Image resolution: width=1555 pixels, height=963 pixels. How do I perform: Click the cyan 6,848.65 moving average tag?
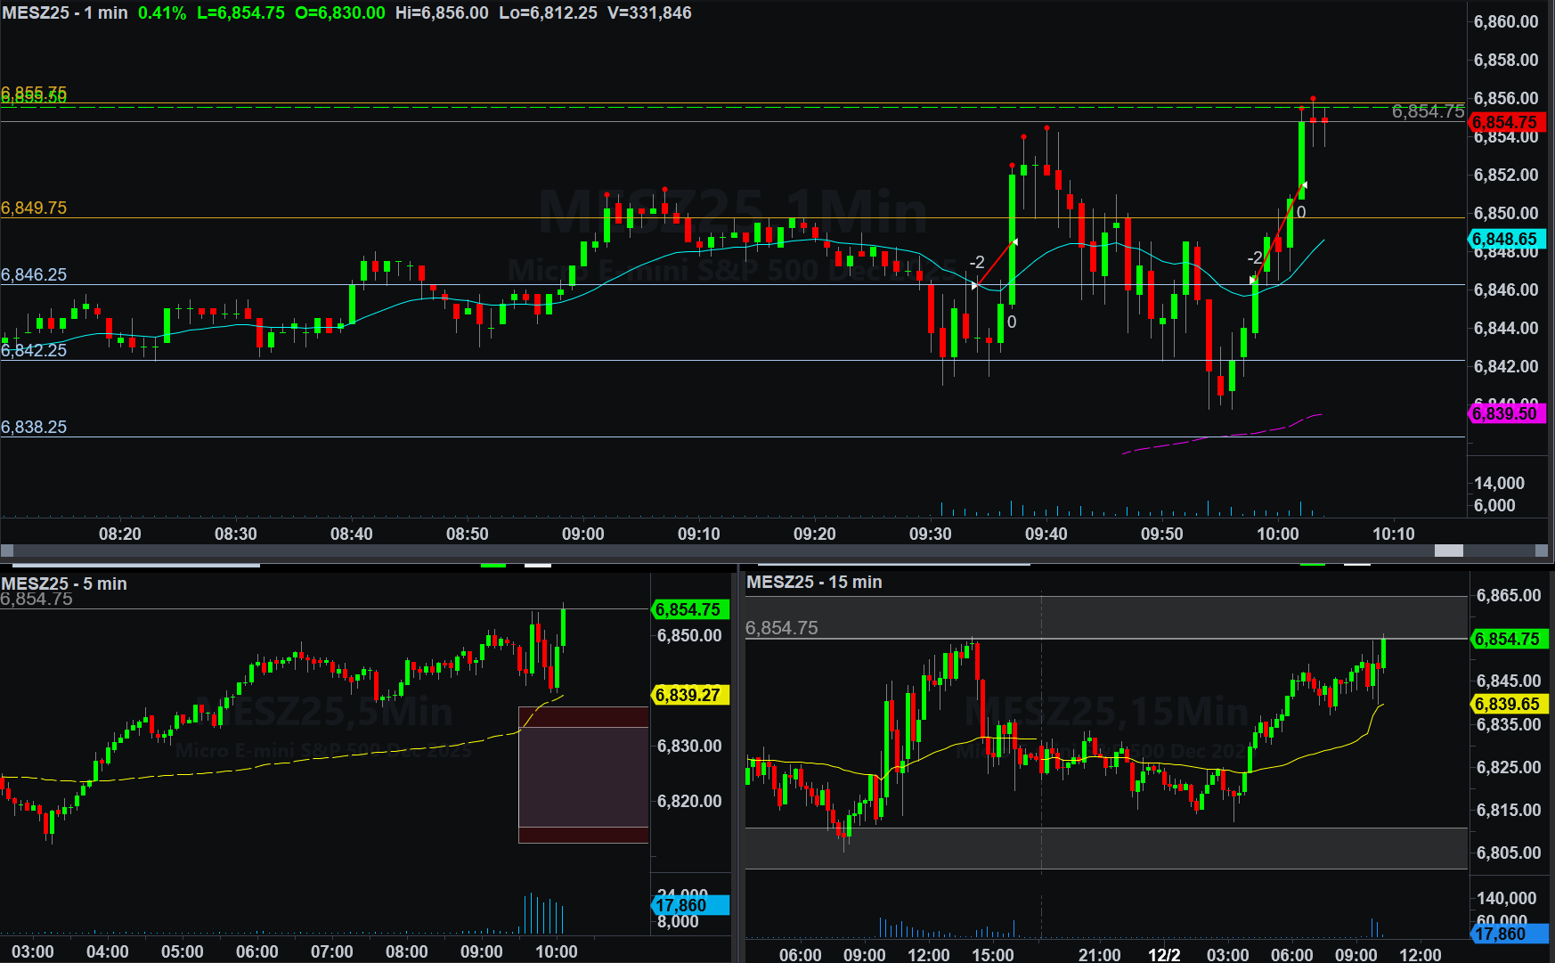click(1504, 239)
